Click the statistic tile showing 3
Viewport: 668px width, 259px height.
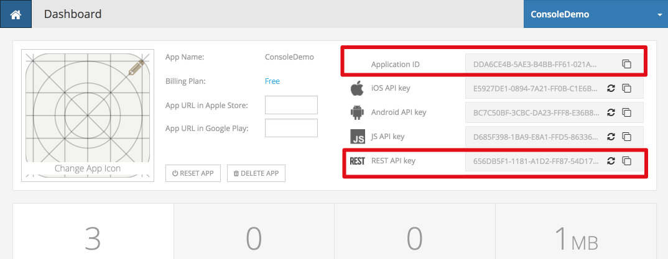point(93,231)
